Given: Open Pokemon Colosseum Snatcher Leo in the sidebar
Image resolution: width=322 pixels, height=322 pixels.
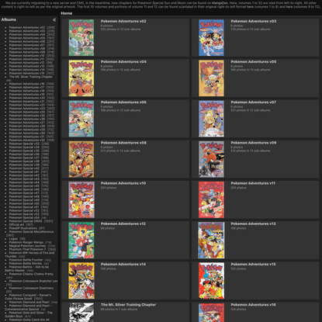Looking at the screenshot, I should (x=33, y=281).
